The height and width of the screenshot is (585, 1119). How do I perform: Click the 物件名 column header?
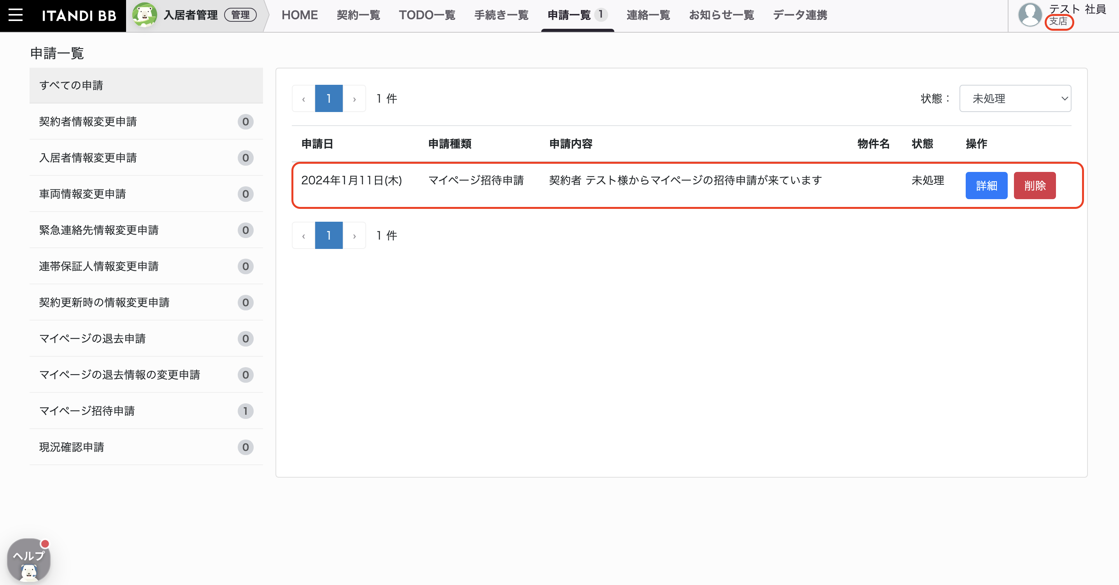point(873,144)
